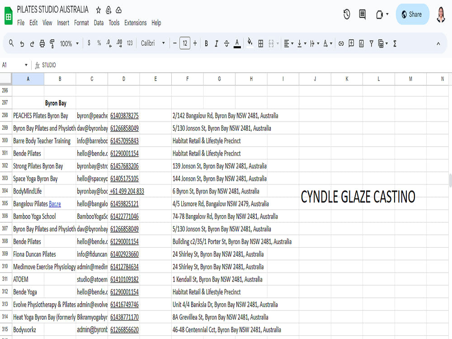
Task: Star the PILATES STUDIO AUSTRALIA document
Action: pos(98,10)
